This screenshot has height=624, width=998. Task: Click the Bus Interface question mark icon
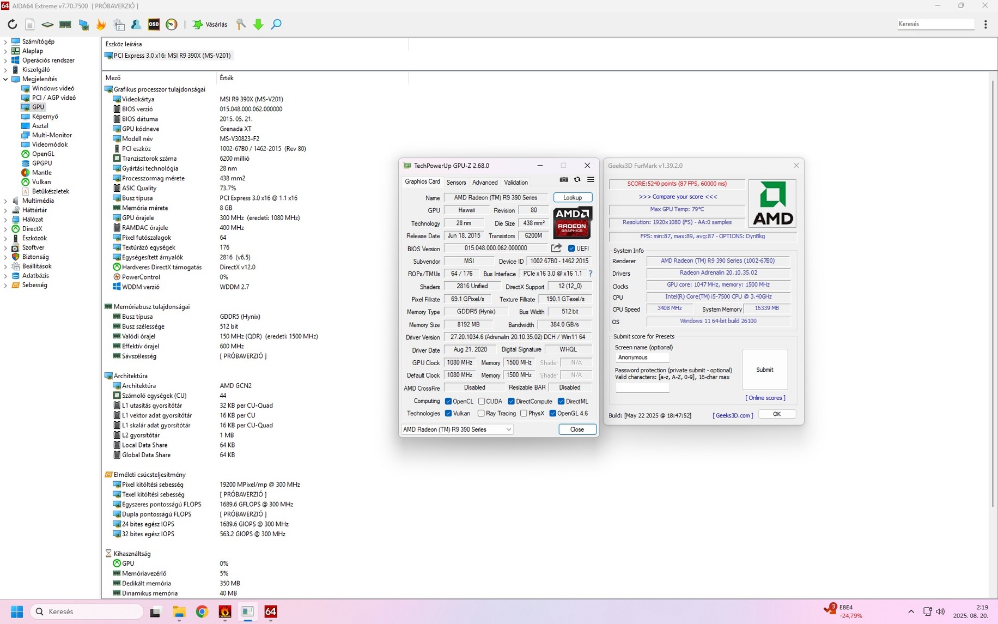[591, 274]
